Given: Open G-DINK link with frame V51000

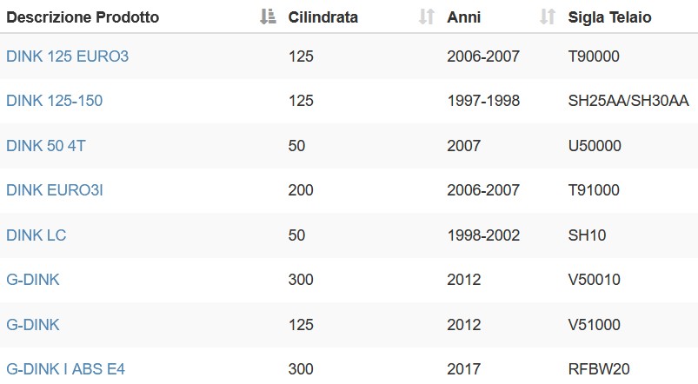Looking at the screenshot, I should (33, 325).
